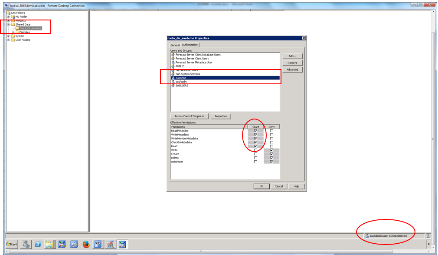Click the group icon beside SASUSERS

173,86
